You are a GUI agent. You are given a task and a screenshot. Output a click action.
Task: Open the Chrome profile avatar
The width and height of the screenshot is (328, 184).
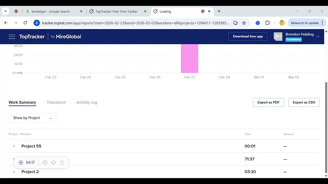coord(282,23)
